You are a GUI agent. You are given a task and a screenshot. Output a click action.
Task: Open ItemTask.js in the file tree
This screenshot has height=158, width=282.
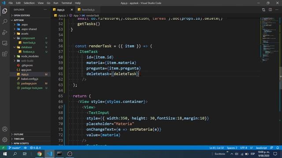click(x=29, y=43)
